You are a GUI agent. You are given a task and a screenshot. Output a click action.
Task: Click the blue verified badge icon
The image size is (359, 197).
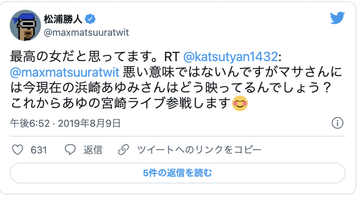point(90,19)
